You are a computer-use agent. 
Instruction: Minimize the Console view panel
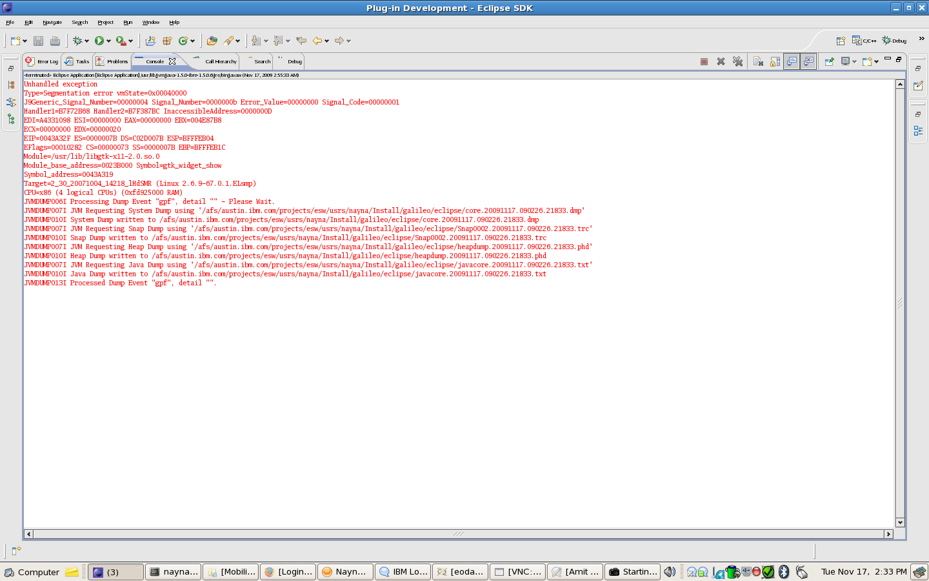pyautogui.click(x=888, y=59)
